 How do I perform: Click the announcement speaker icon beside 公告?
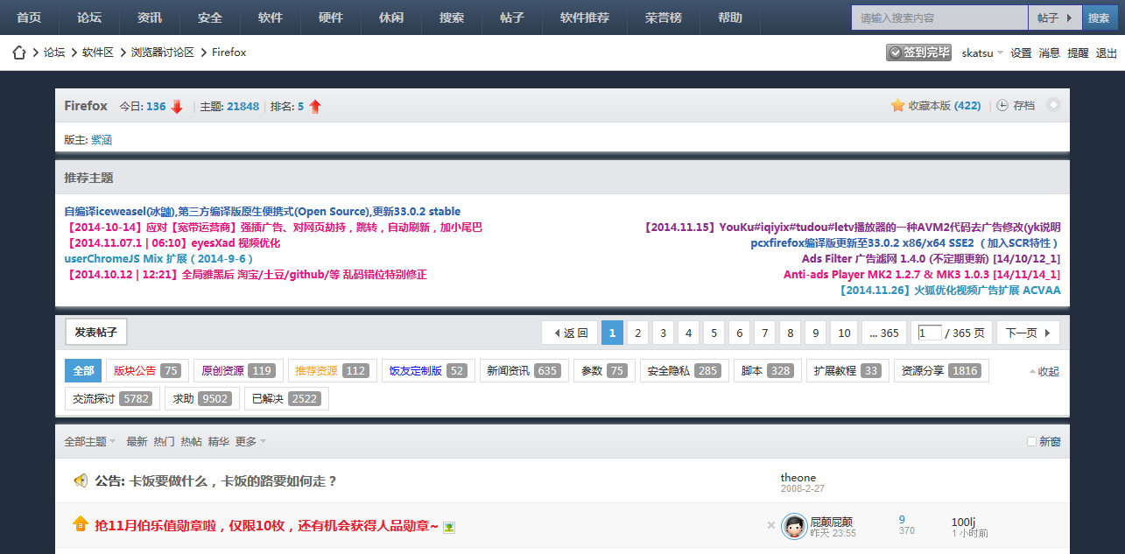coord(81,480)
